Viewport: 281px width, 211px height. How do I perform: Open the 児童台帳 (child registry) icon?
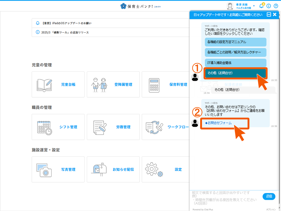(58, 84)
